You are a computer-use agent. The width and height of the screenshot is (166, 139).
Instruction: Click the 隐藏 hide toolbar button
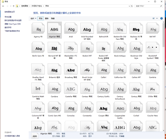pos(53,19)
